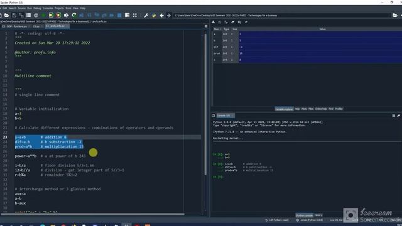Go forward with the right arrow icon
Viewport: 402px width, 226px height.
169,15
